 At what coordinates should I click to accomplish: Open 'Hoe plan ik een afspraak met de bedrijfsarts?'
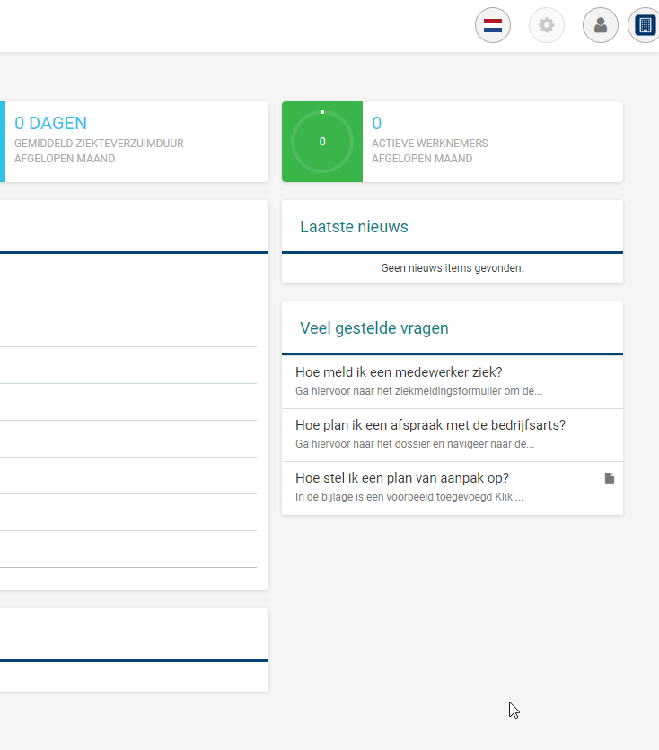tap(430, 425)
